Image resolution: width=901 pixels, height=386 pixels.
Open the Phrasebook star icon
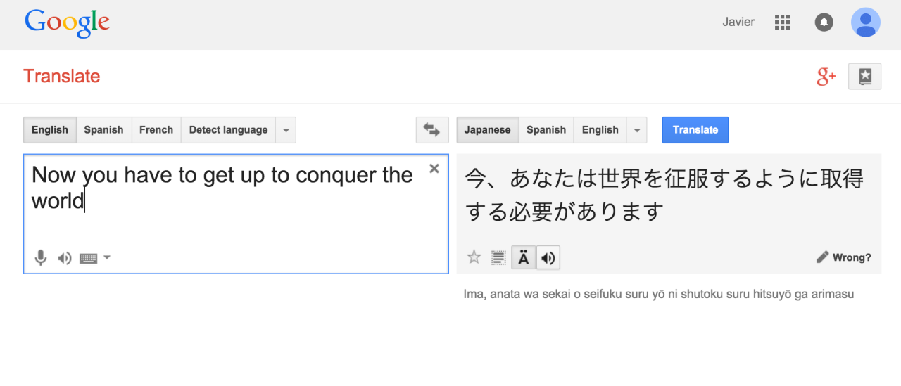pyautogui.click(x=865, y=77)
